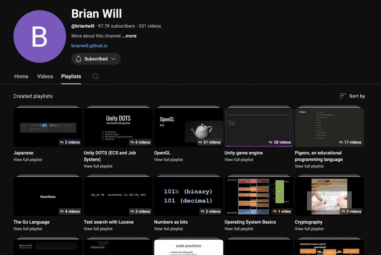
Task: Expand channel description with ...more
Action: tap(129, 36)
